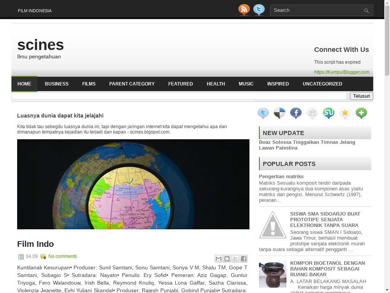The image size is (390, 293).
Task: Go to HOME tab
Action: (24, 84)
